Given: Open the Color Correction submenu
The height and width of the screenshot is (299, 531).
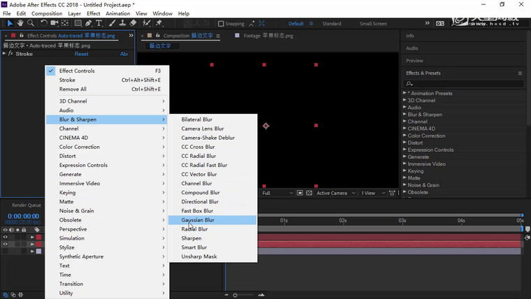Looking at the screenshot, I should (80, 147).
